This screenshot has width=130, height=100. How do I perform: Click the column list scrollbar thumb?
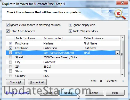tap(122, 54)
